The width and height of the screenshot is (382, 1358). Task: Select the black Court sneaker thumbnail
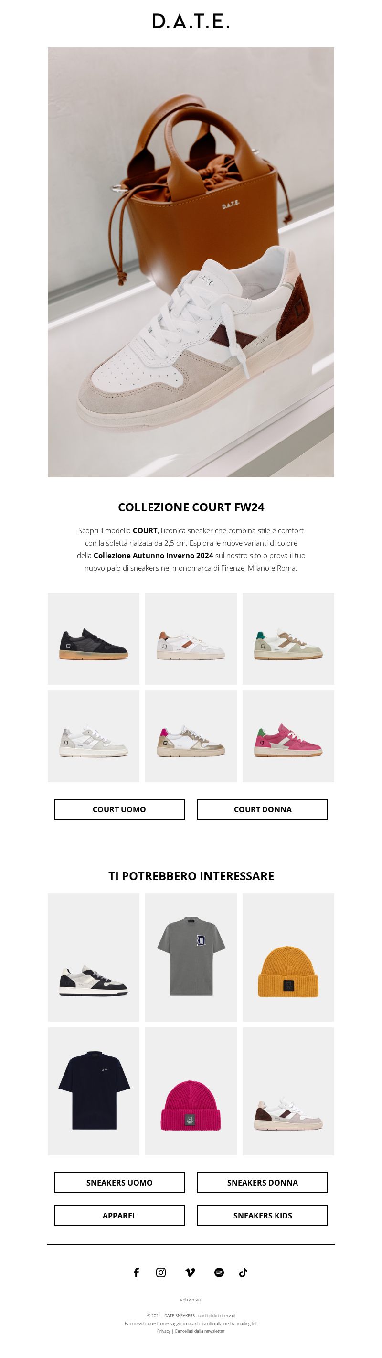tap(93, 638)
